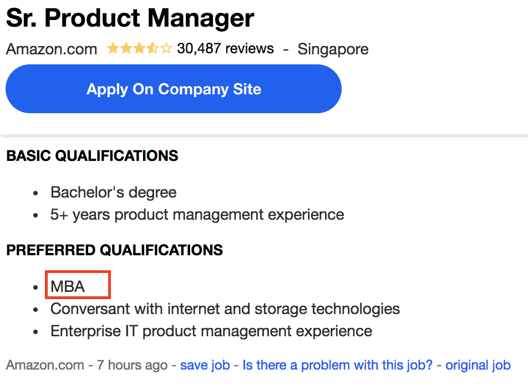528x384 pixels.
Task: Click '5+ years product management experience' text
Action: coord(197,214)
